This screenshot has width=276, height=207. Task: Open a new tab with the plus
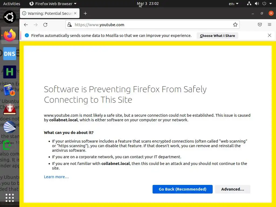pyautogui.click(x=85, y=13)
